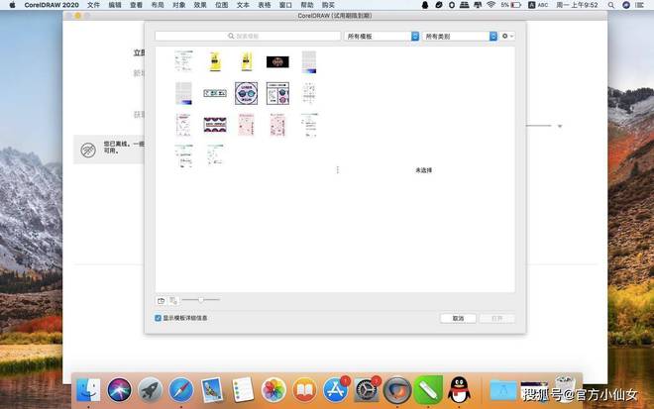Viewport: 654px width, 409px height.
Task: Select the square glasses layout template thumbnail
Action: [277, 93]
